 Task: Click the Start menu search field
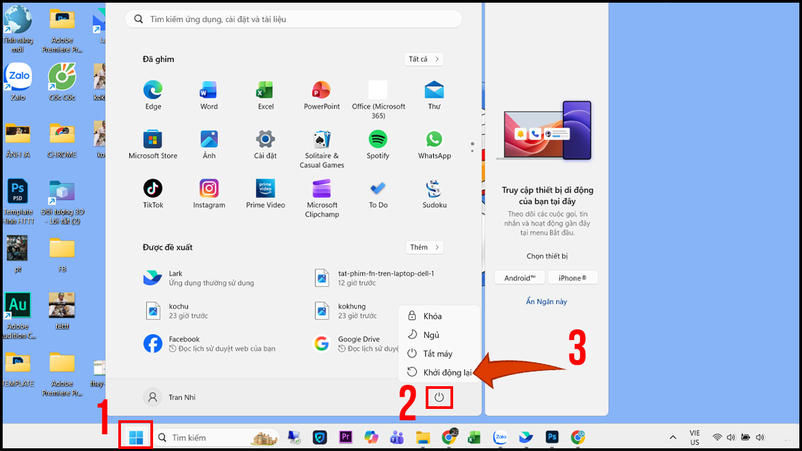pyautogui.click(x=293, y=19)
